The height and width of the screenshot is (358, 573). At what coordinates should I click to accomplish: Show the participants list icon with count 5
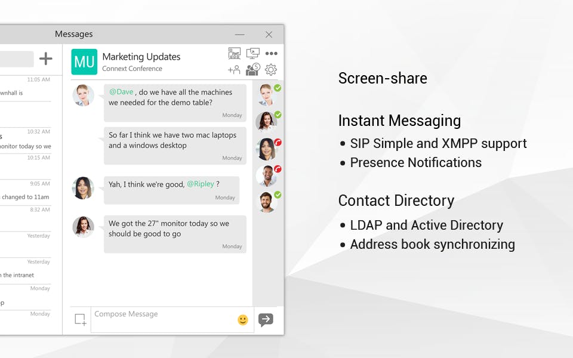tap(253, 69)
